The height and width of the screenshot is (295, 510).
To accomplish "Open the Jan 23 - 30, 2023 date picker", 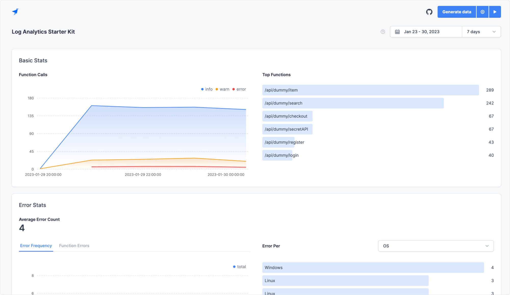I will 426,32.
